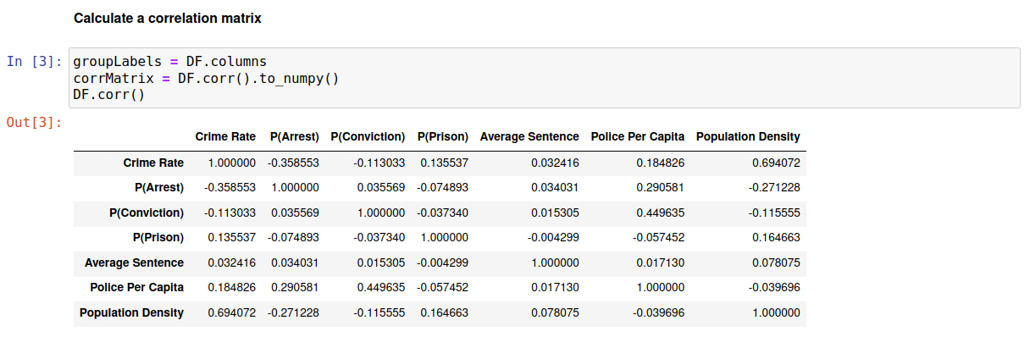Click the Crime Rate column header
Image resolution: width=1030 pixels, height=337 pixels.
(x=225, y=136)
